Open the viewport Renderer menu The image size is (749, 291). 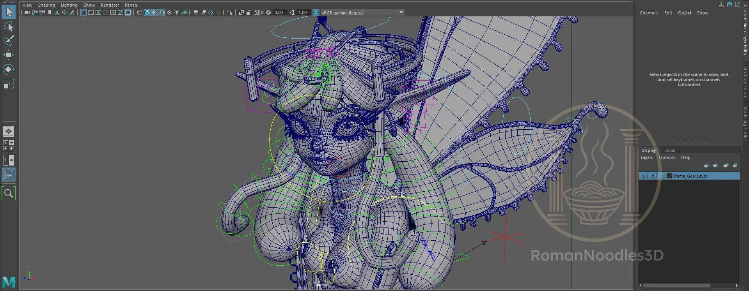[110, 5]
